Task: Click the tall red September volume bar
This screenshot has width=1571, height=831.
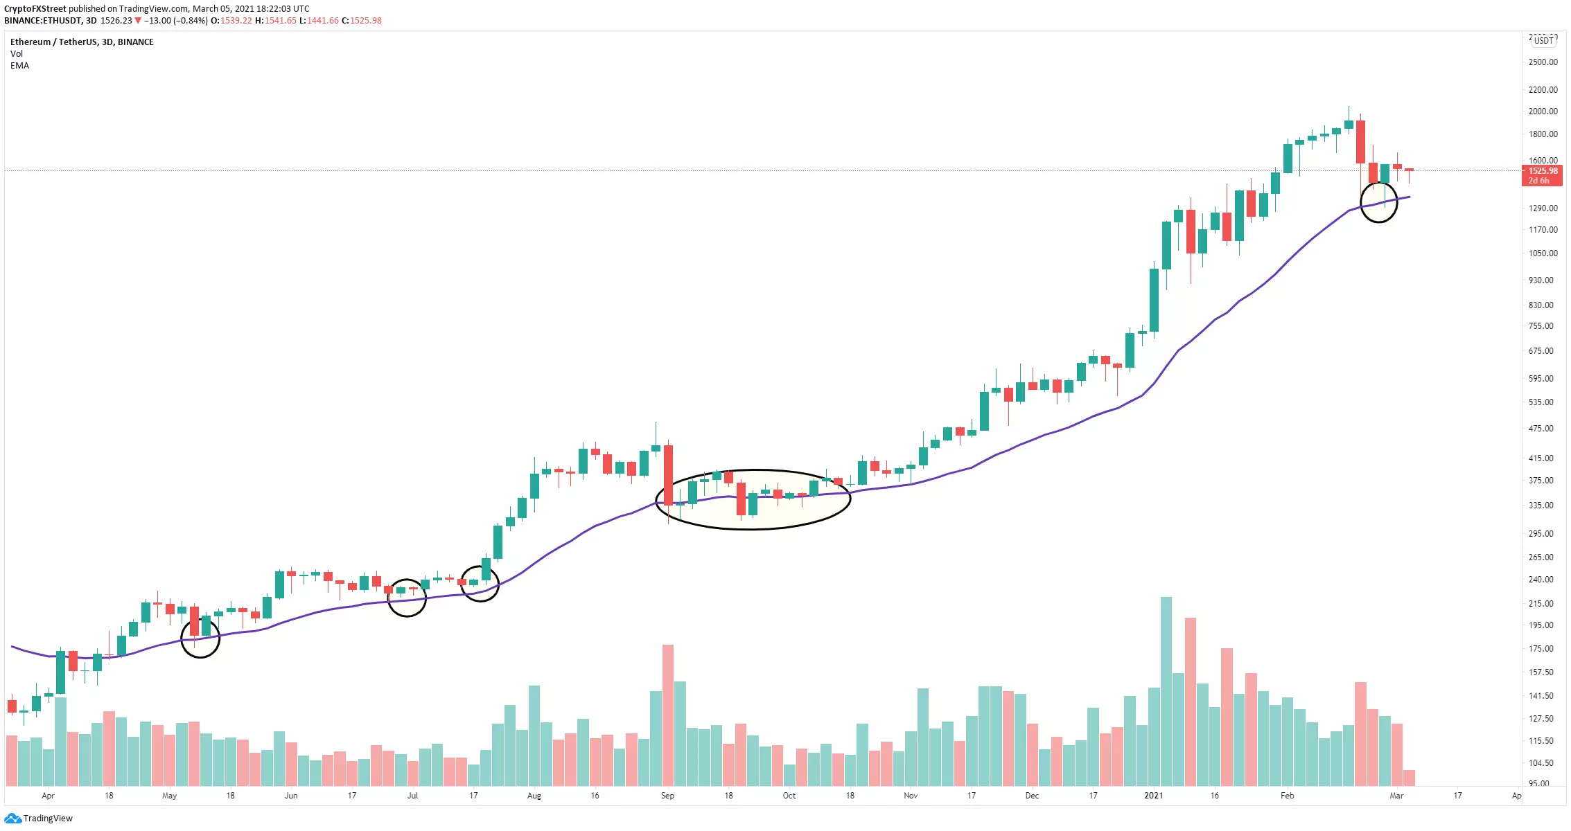Action: click(668, 715)
